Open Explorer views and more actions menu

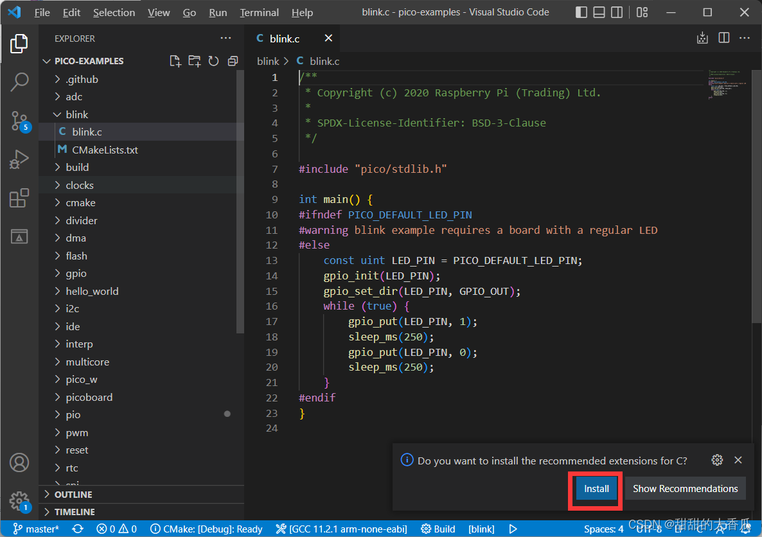(226, 39)
